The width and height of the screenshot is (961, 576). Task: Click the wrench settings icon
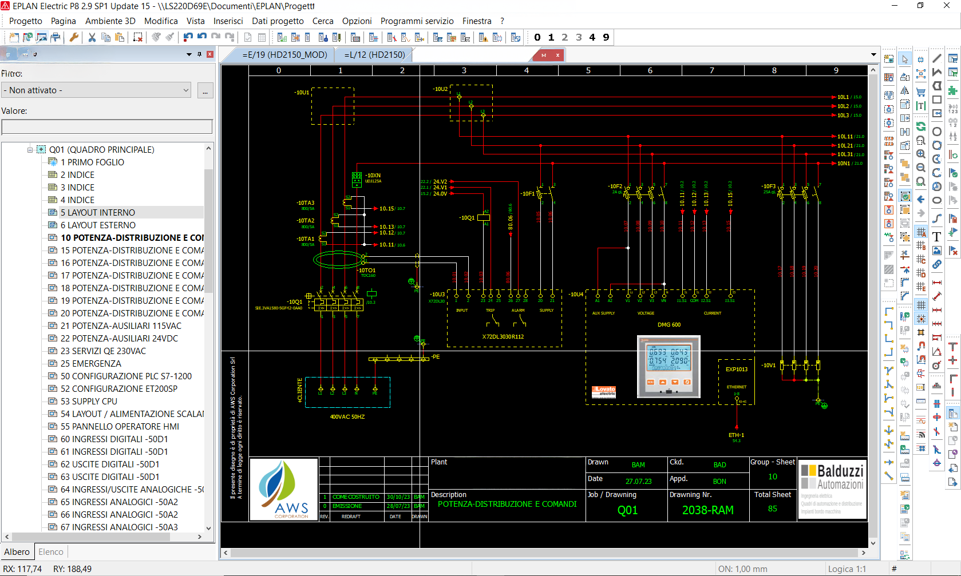(x=74, y=38)
